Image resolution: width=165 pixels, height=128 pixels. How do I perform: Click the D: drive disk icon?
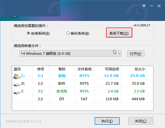click(17, 85)
